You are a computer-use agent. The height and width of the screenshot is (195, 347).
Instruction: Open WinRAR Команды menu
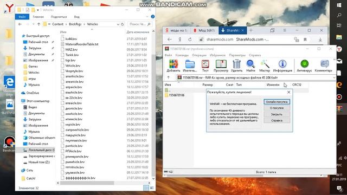(182, 55)
